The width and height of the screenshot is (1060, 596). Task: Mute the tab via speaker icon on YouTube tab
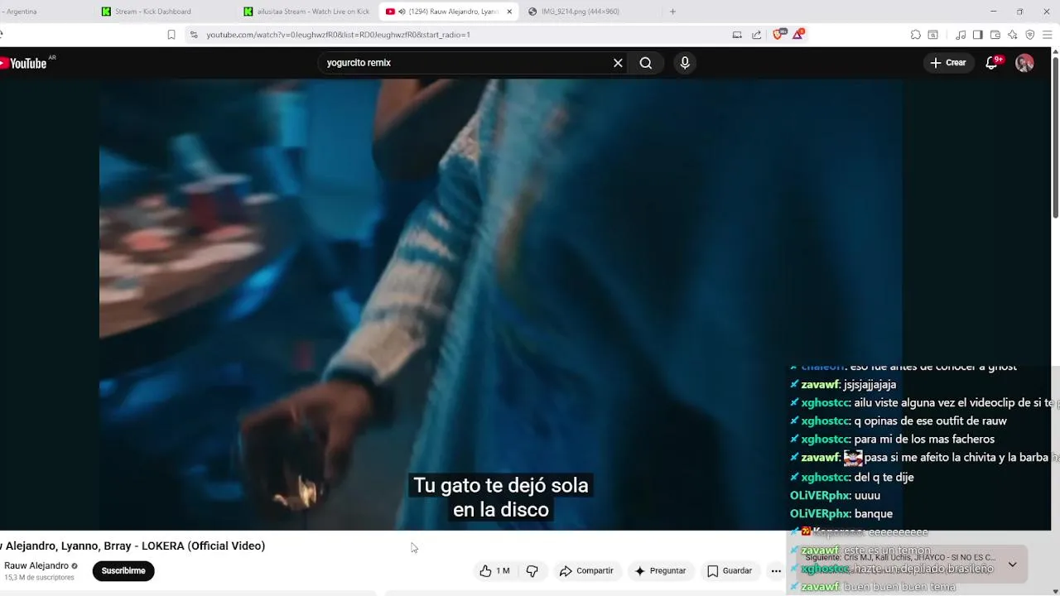(402, 12)
